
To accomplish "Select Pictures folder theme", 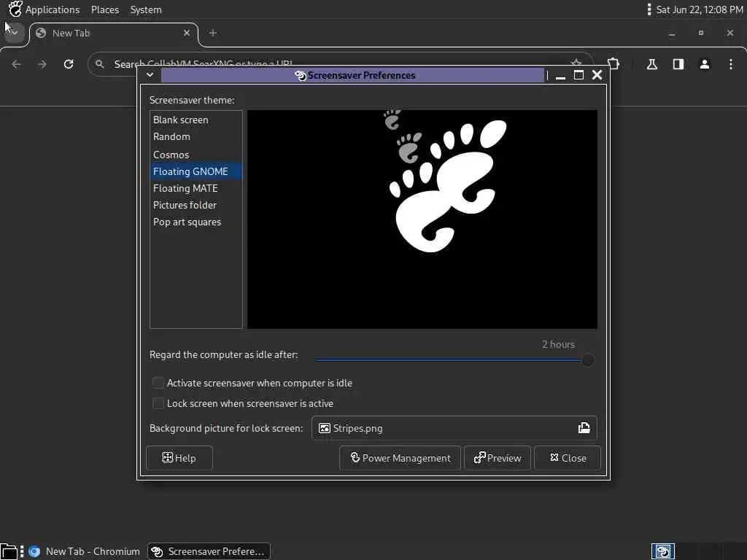I will (x=196, y=205).
